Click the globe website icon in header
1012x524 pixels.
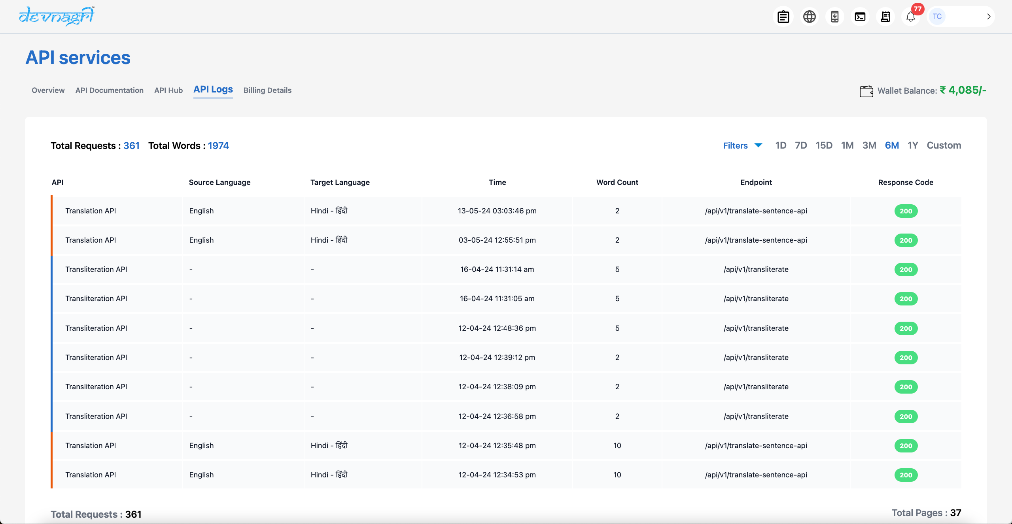[809, 17]
